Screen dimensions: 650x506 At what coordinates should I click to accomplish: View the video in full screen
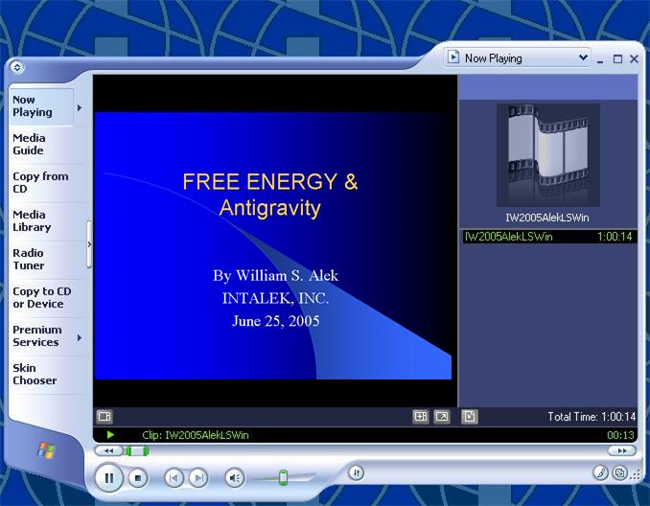click(x=442, y=417)
